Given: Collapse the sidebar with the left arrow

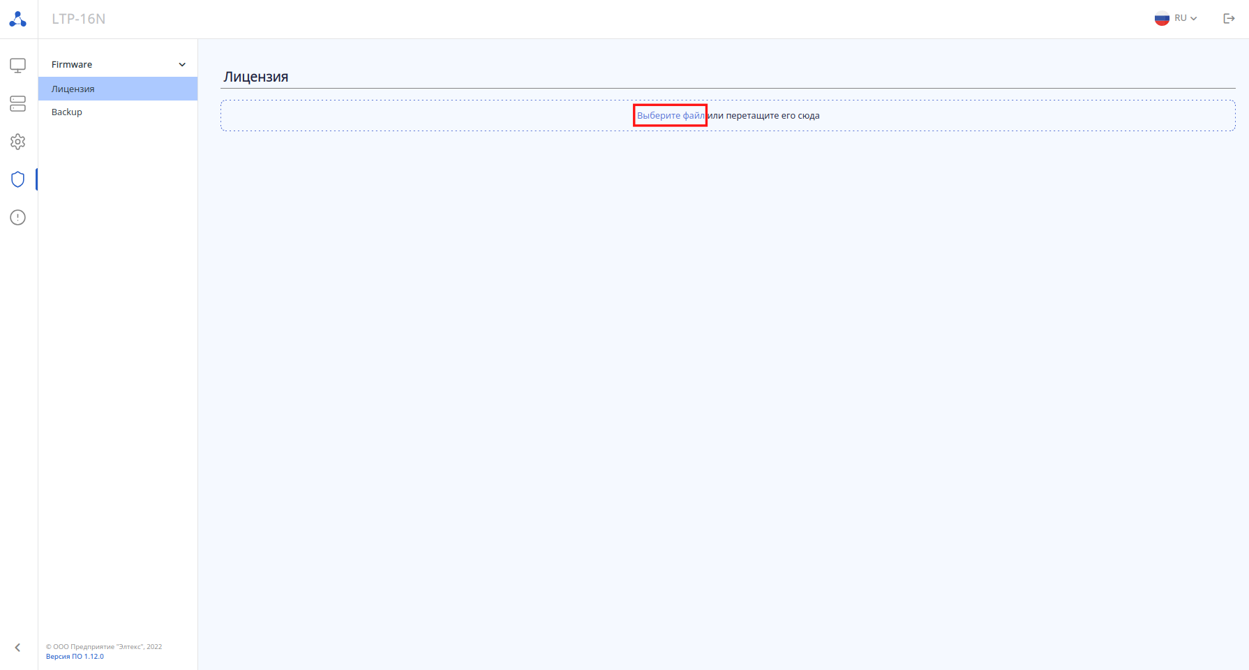Looking at the screenshot, I should coord(18,648).
